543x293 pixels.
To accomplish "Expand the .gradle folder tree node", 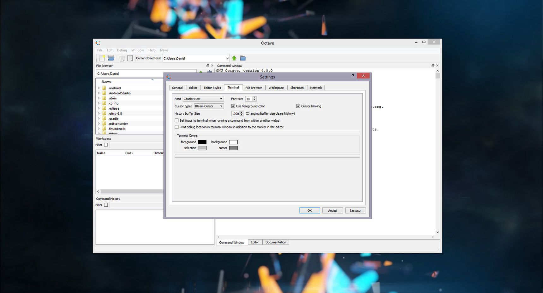I will (x=99, y=118).
